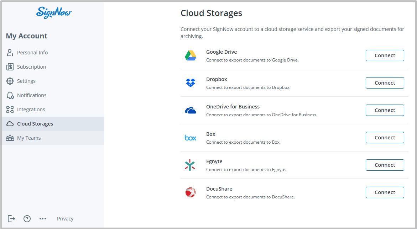Click 'Connect to export documents to Google Drive.'
This screenshot has height=229, width=417.
[252, 60]
